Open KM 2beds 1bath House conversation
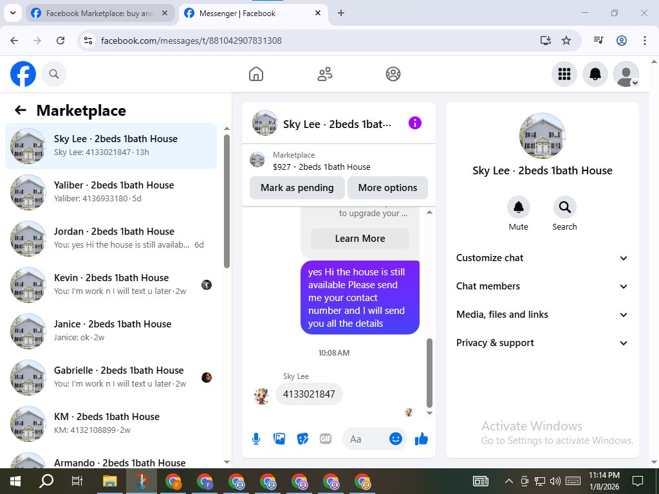Image resolution: width=659 pixels, height=494 pixels. click(x=111, y=423)
